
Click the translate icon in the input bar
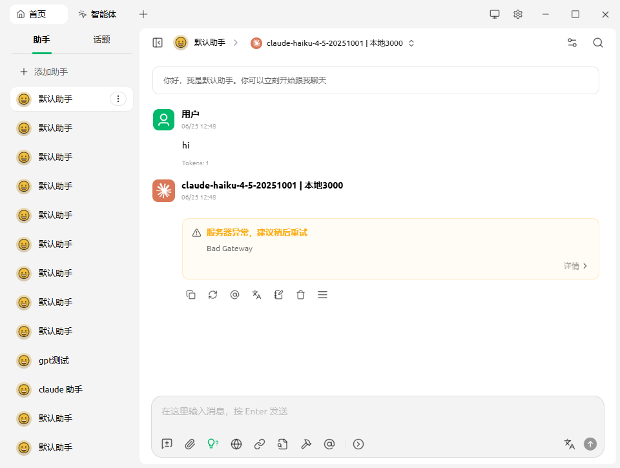(x=569, y=444)
